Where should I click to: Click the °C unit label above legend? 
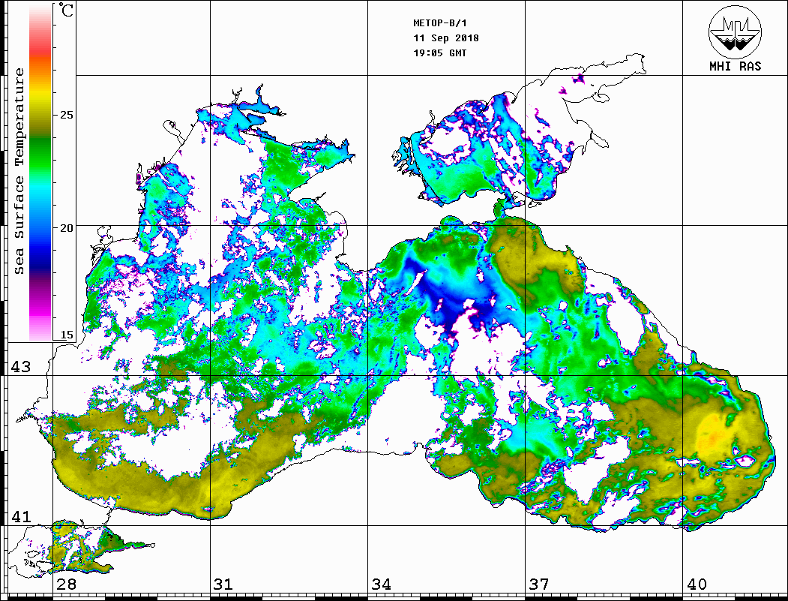(x=66, y=10)
